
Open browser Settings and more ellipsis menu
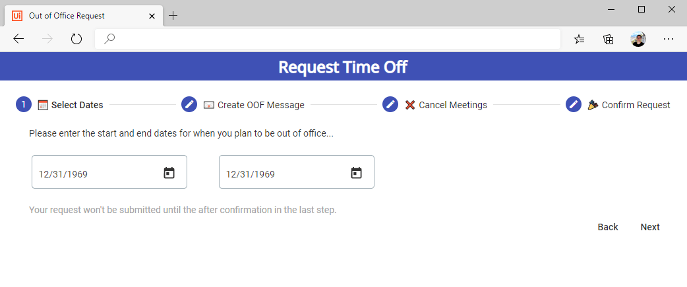tap(668, 40)
